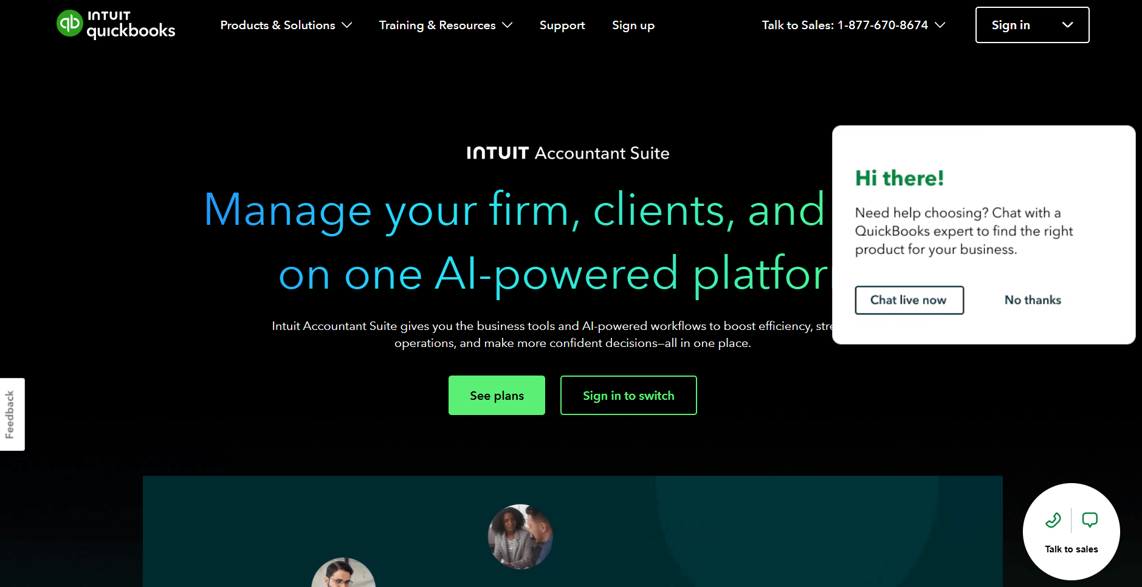Go to Sign up in the navigation bar
Viewport: 1142px width, 587px height.
click(x=633, y=26)
